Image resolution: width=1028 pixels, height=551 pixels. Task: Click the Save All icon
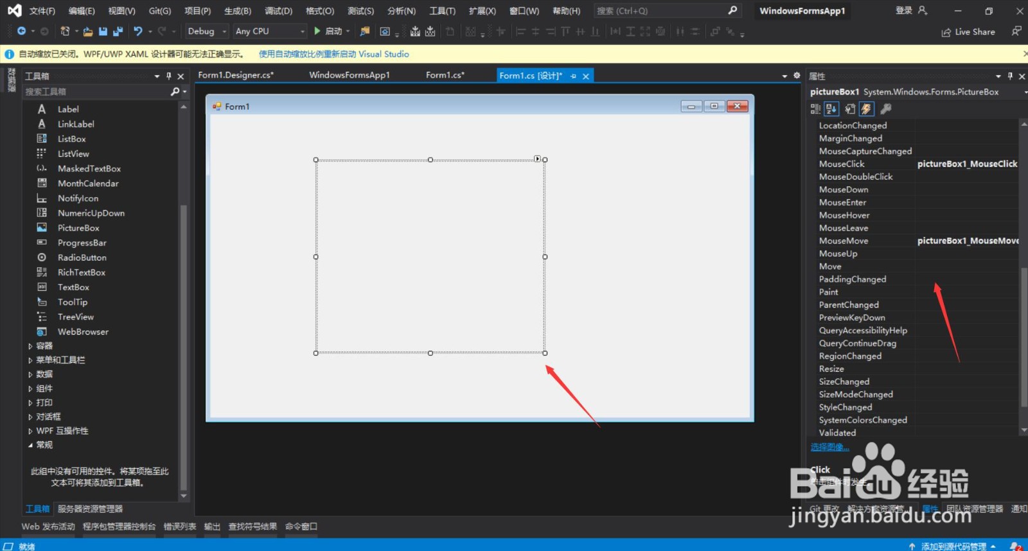(x=118, y=31)
